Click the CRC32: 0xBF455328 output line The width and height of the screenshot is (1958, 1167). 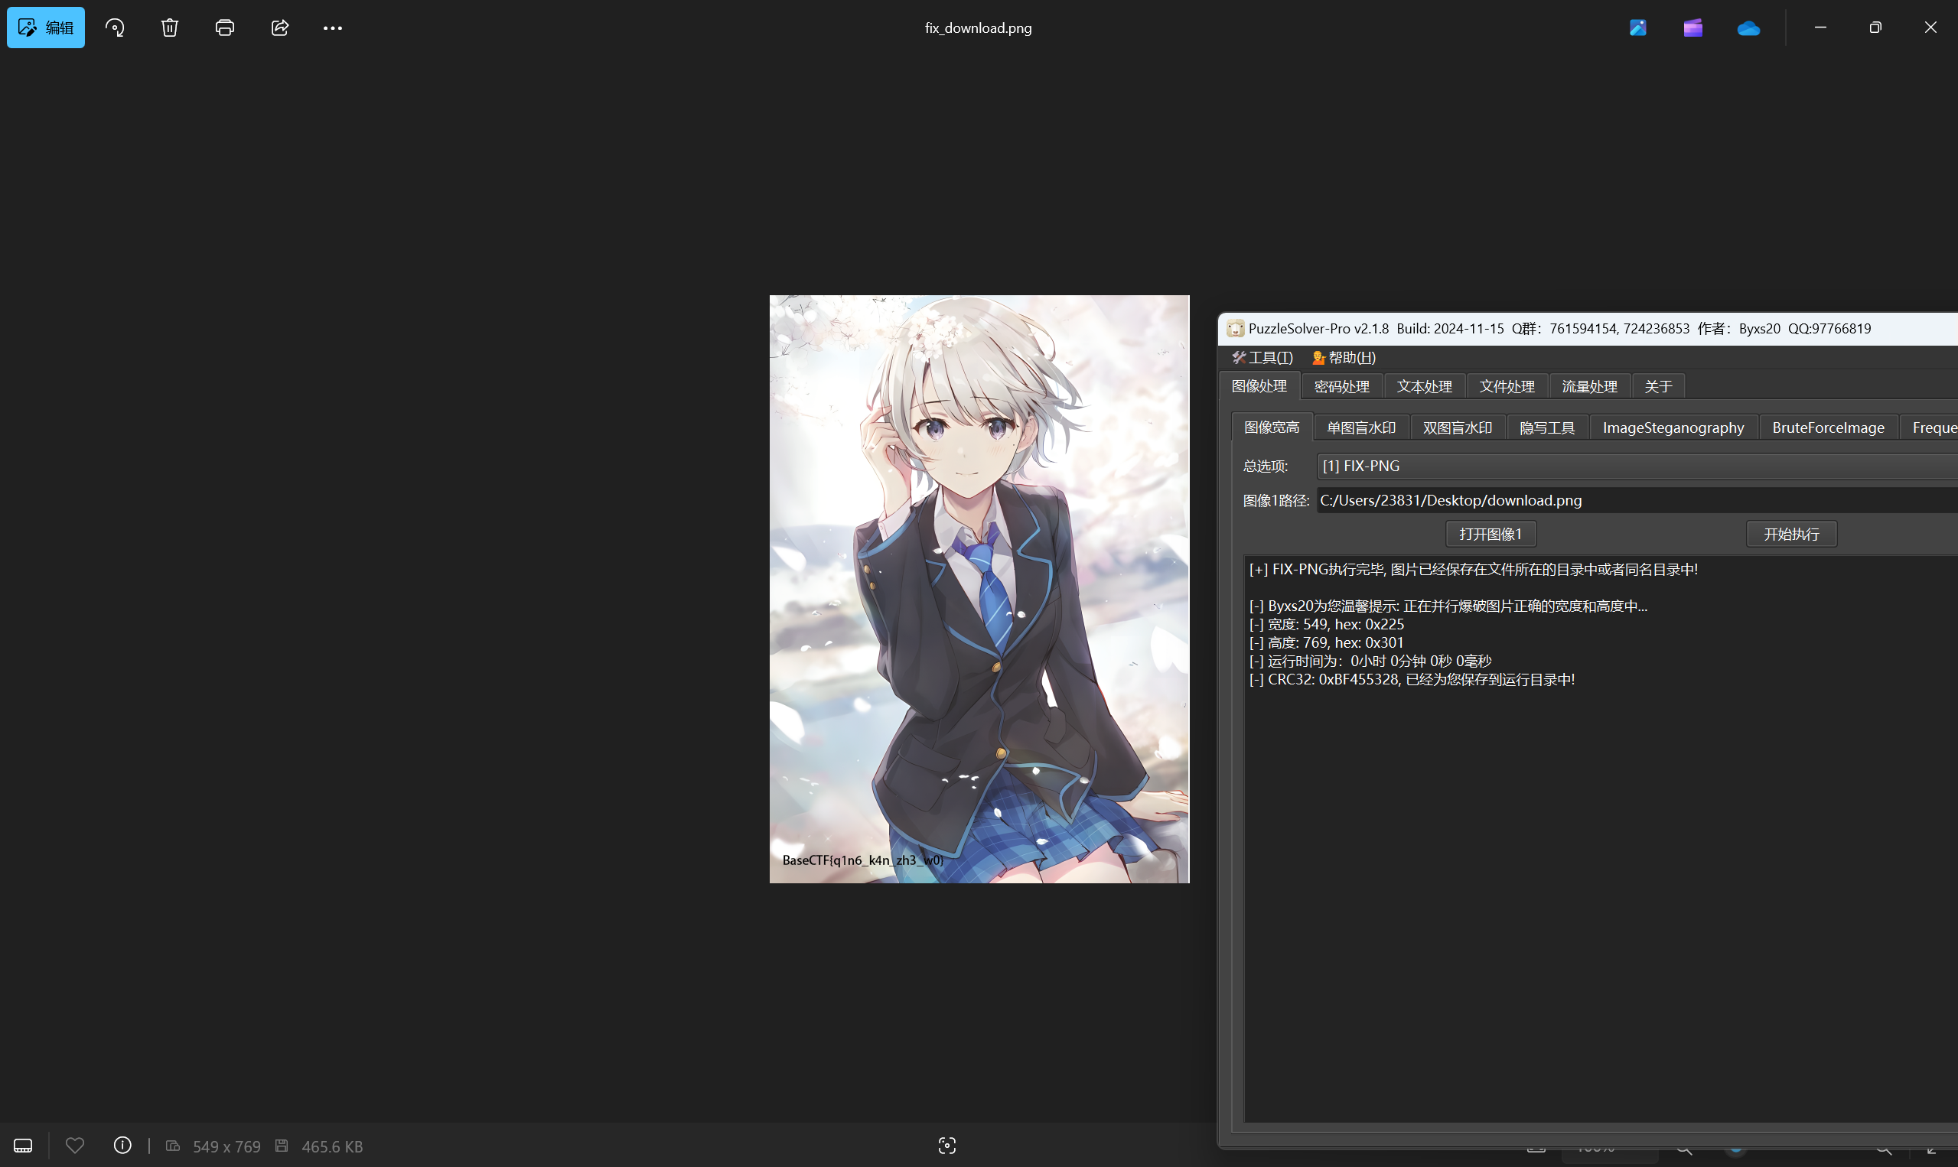point(1412,679)
